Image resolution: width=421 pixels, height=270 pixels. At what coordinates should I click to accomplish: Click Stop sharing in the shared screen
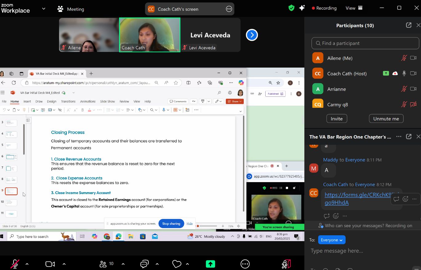(171, 224)
